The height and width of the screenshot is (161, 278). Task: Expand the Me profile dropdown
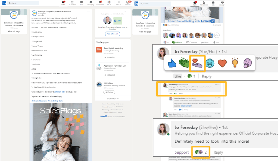pos(109,3)
